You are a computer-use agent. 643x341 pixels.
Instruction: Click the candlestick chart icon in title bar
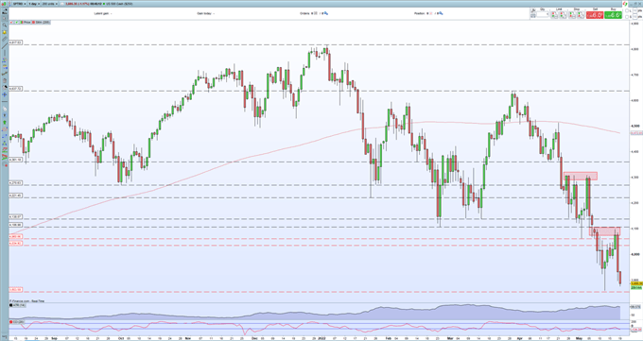tap(4, 4)
